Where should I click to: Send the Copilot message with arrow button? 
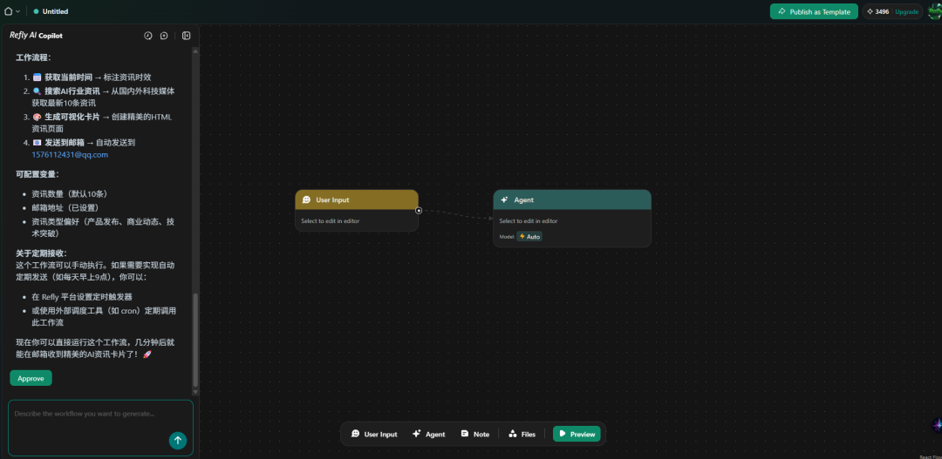click(x=177, y=441)
